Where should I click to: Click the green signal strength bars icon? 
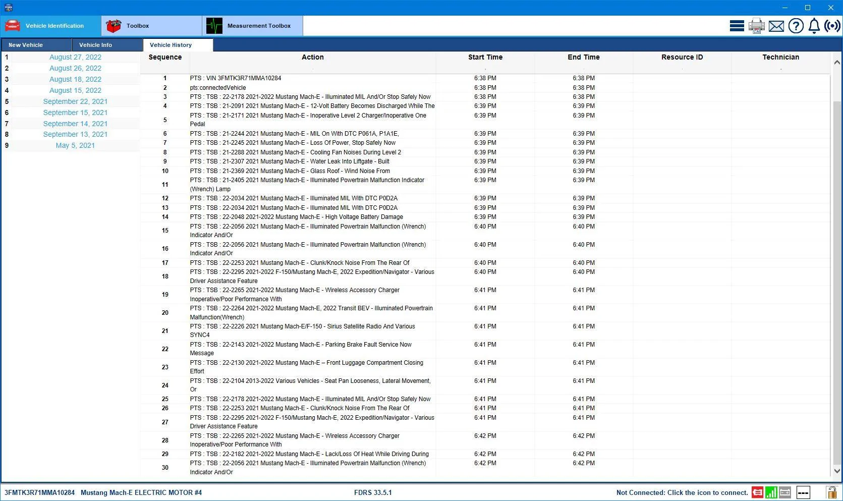point(771,492)
